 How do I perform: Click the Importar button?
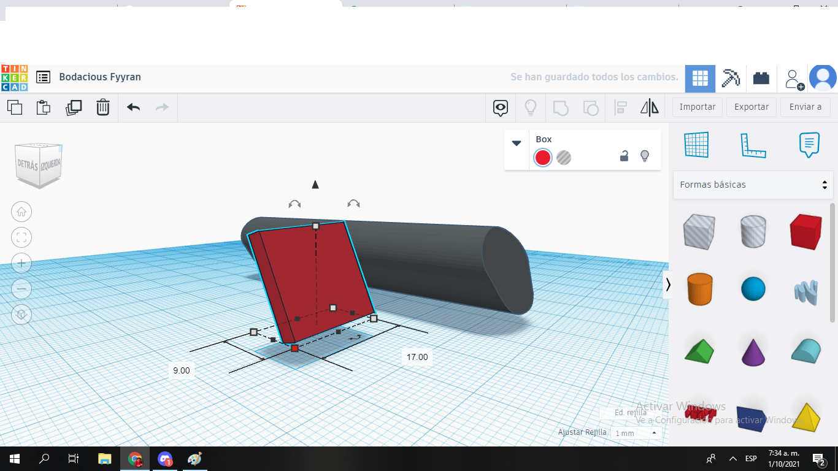698,107
